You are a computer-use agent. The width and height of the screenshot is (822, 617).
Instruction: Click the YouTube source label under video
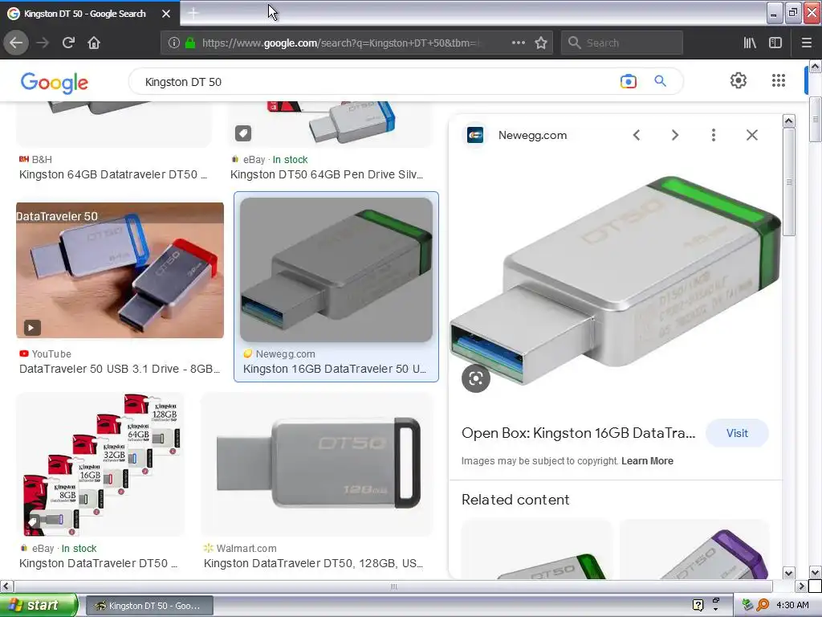pos(51,354)
